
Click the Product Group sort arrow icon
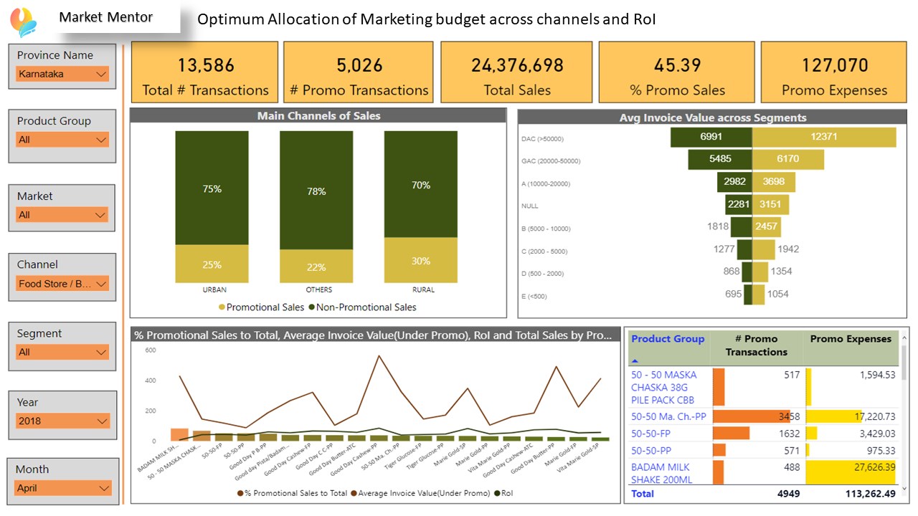[635, 361]
